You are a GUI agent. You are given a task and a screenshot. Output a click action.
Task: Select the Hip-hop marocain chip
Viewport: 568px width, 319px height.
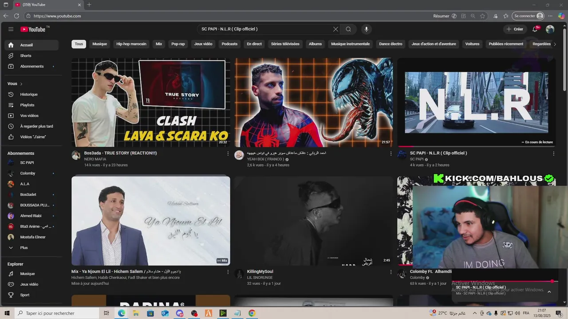(x=131, y=44)
